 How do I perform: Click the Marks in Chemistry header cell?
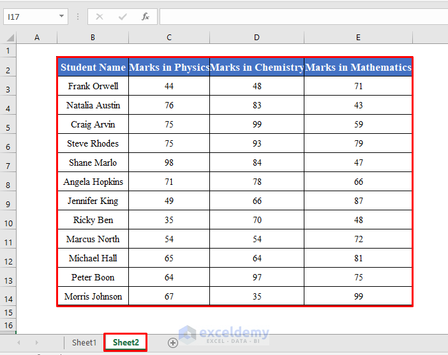point(257,67)
